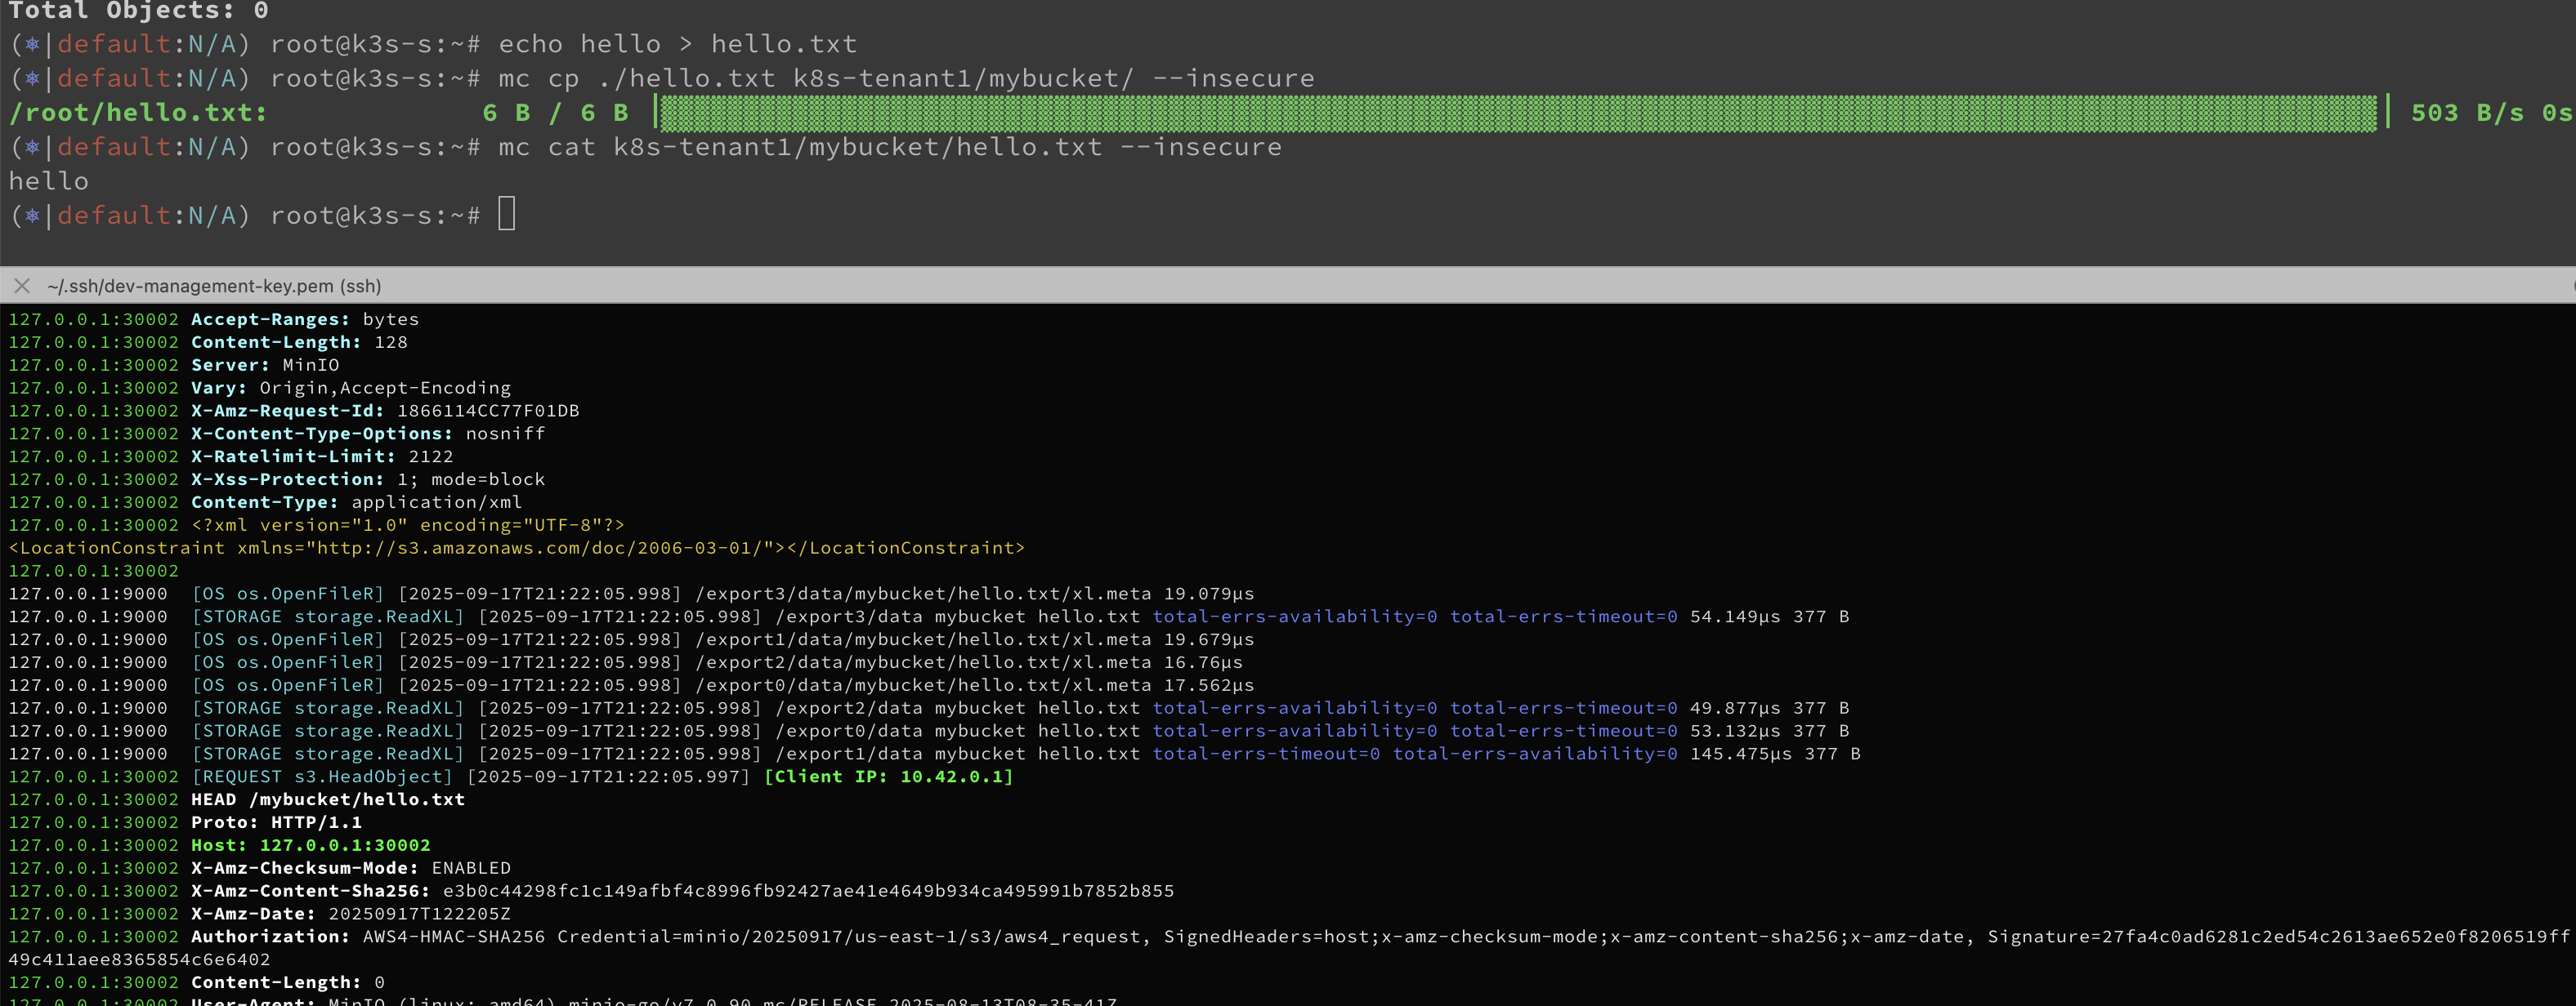Image resolution: width=2576 pixels, height=1006 pixels.
Task: Click the Kubernetes helm icon on last prompt
Action: (x=33, y=216)
